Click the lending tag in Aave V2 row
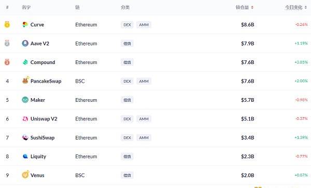This screenshot has height=188, width=311. pos(127,43)
